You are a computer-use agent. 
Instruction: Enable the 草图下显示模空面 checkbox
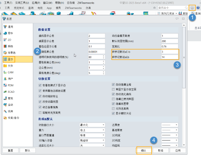[x=113, y=89]
